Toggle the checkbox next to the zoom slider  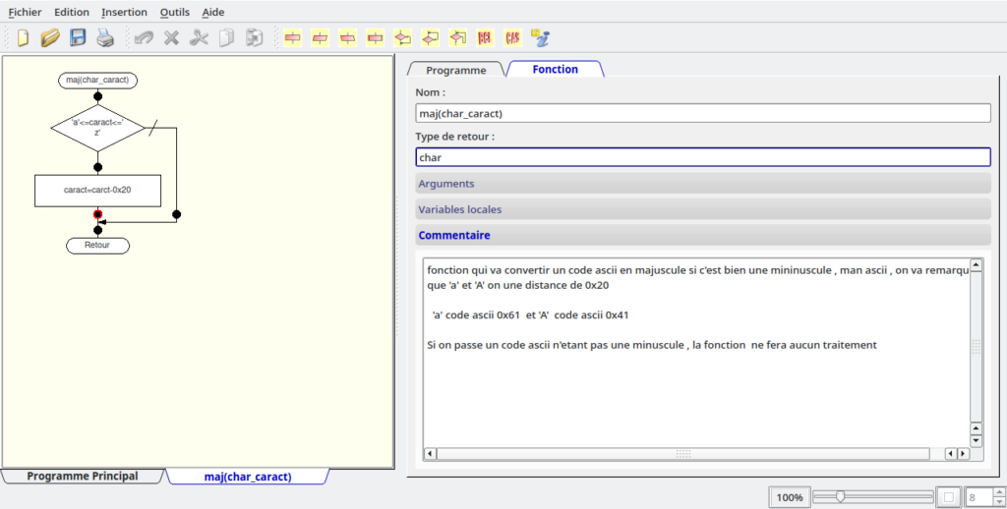click(948, 497)
